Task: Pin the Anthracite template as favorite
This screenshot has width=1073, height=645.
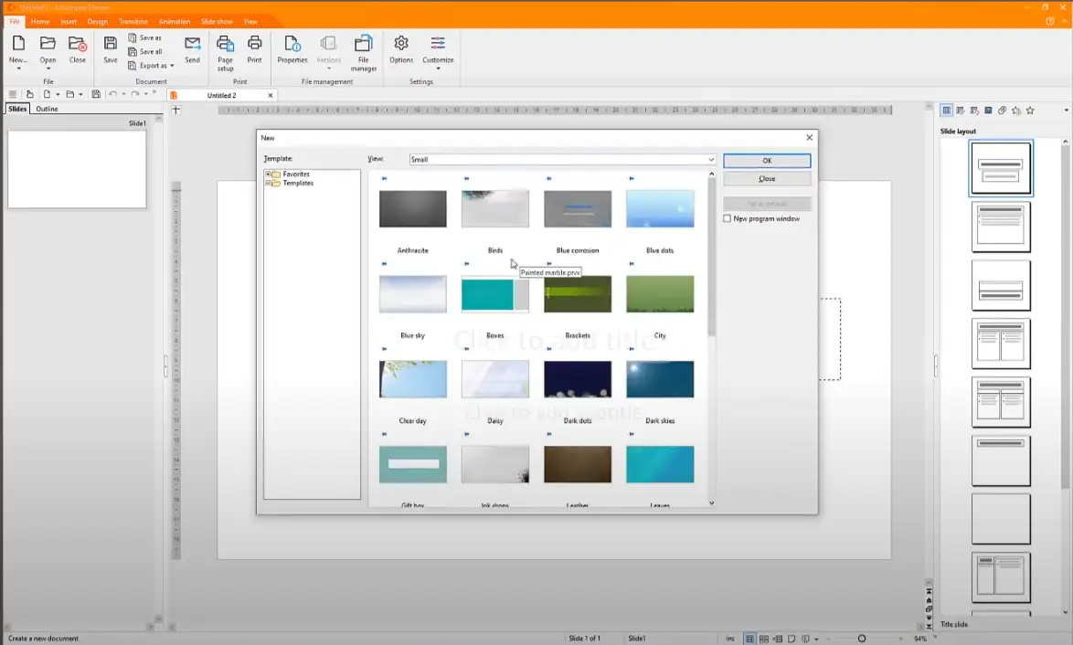Action: [x=384, y=178]
